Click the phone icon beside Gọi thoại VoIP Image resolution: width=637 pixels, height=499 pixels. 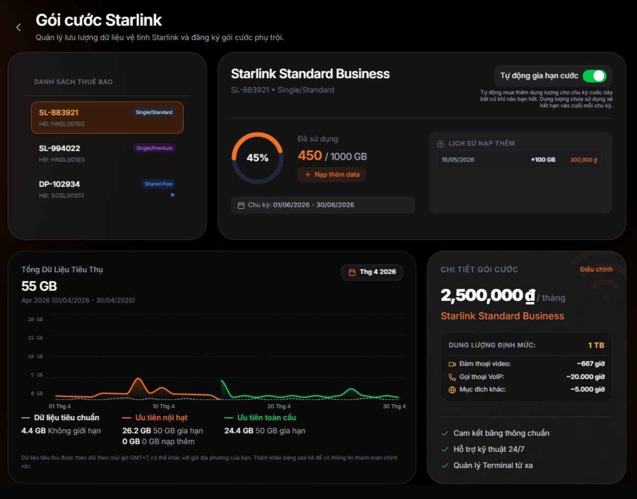tap(452, 377)
